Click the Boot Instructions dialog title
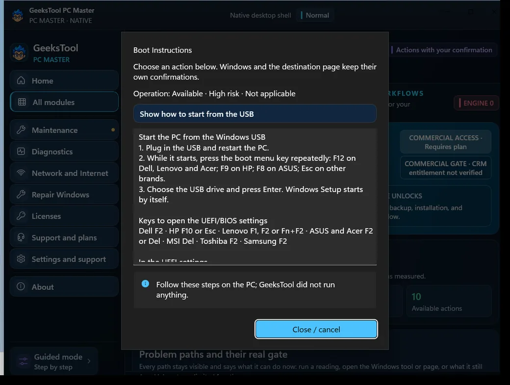Viewport: 510px width, 385px height. (162, 50)
